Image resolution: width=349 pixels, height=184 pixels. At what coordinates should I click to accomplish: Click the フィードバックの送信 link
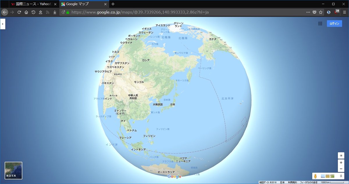(x=309, y=183)
